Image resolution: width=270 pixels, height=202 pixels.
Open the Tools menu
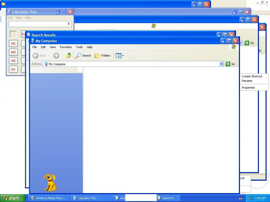pyautogui.click(x=79, y=47)
